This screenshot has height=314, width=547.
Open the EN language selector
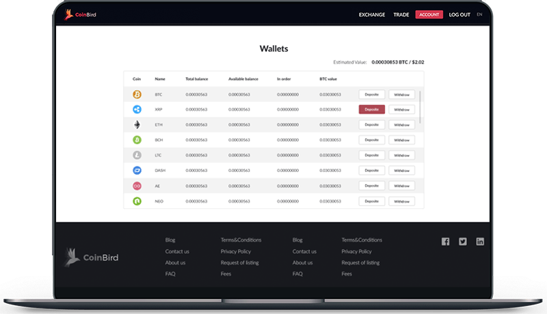click(x=479, y=14)
